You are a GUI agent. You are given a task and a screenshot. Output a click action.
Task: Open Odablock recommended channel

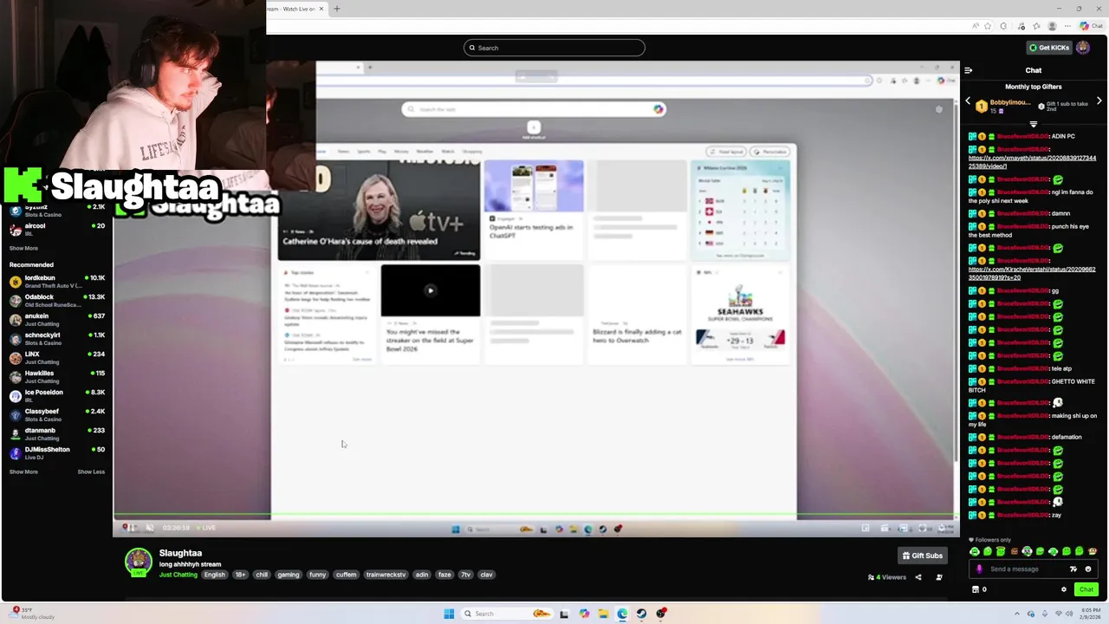(x=57, y=301)
